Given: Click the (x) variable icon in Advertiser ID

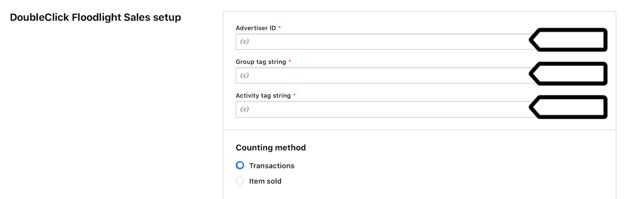Looking at the screenshot, I should [x=245, y=42].
